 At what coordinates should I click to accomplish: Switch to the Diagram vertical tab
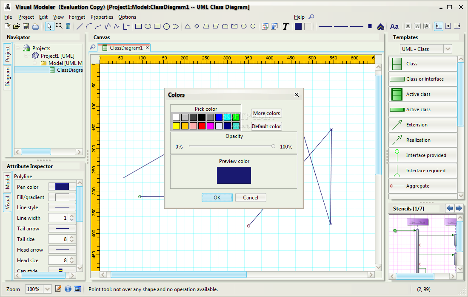click(8, 77)
